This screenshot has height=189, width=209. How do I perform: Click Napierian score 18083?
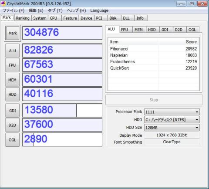[191, 55]
